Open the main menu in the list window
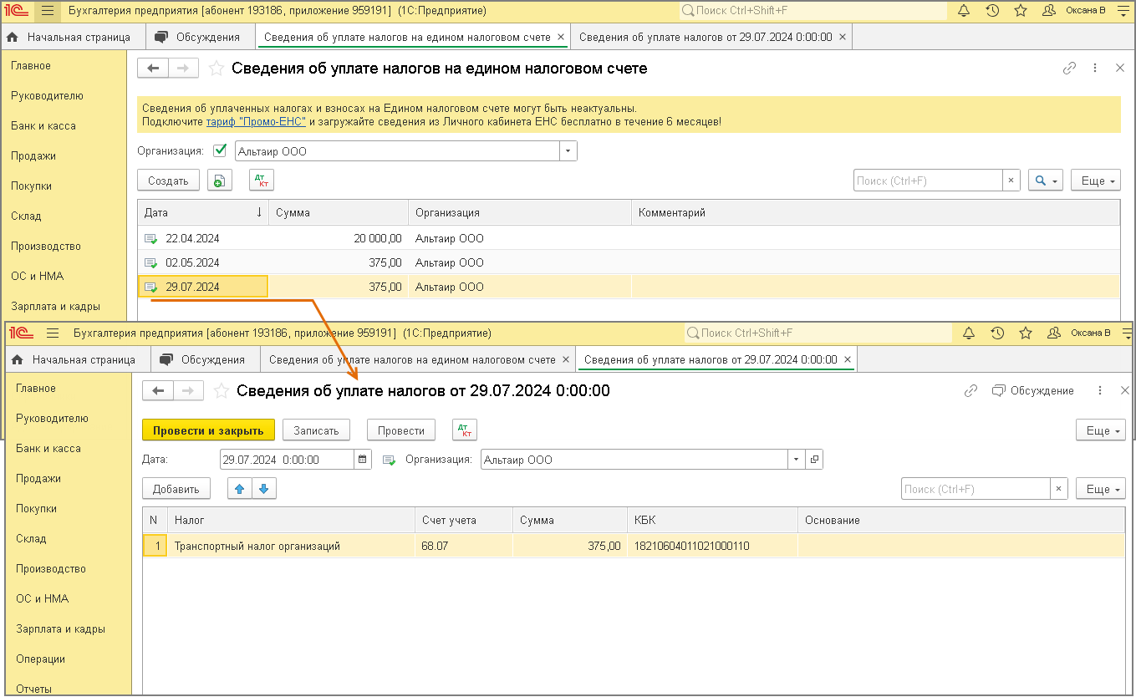 47,11
